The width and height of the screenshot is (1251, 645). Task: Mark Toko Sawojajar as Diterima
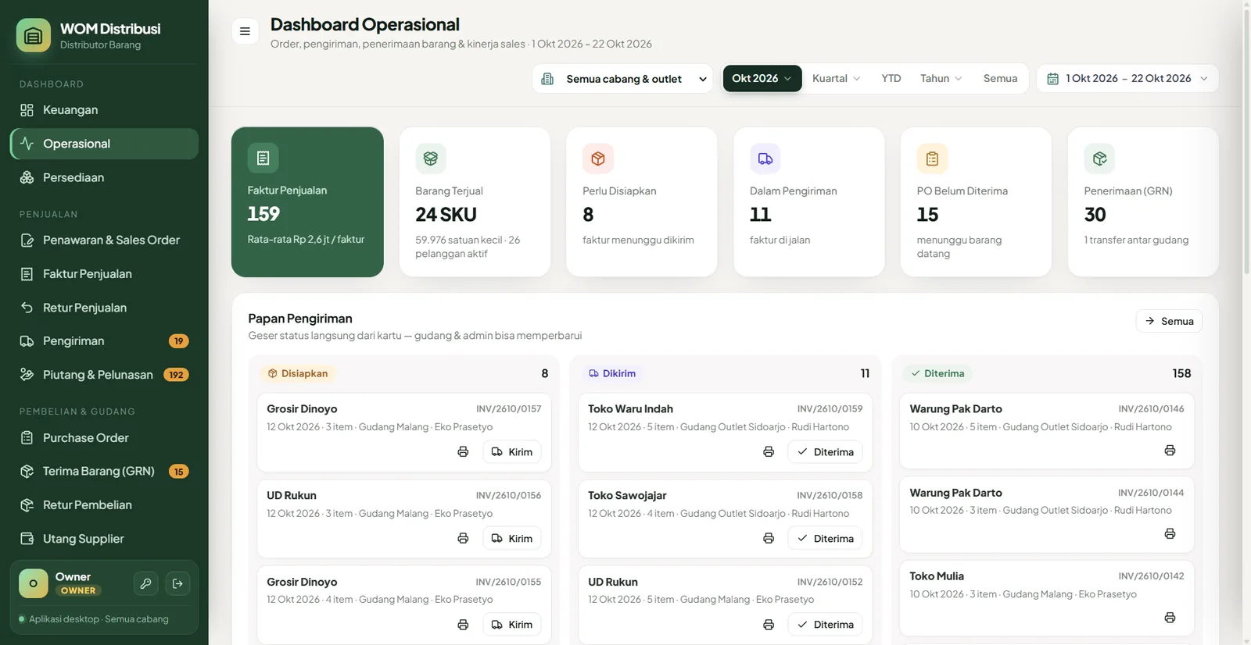pos(825,539)
